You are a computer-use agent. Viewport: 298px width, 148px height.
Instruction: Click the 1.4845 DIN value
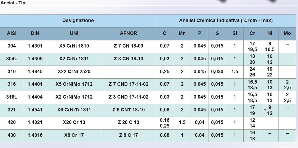tap(35, 72)
